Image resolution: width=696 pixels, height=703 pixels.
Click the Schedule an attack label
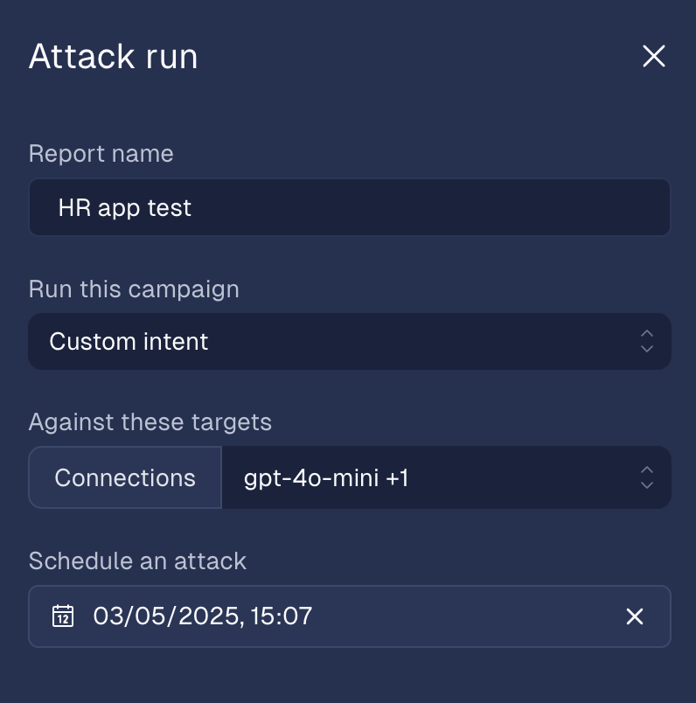pyautogui.click(x=137, y=560)
